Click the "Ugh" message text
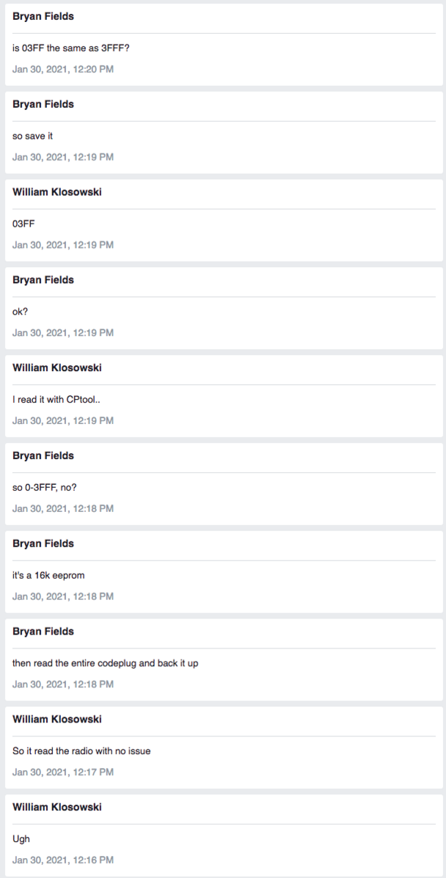 tap(21, 839)
